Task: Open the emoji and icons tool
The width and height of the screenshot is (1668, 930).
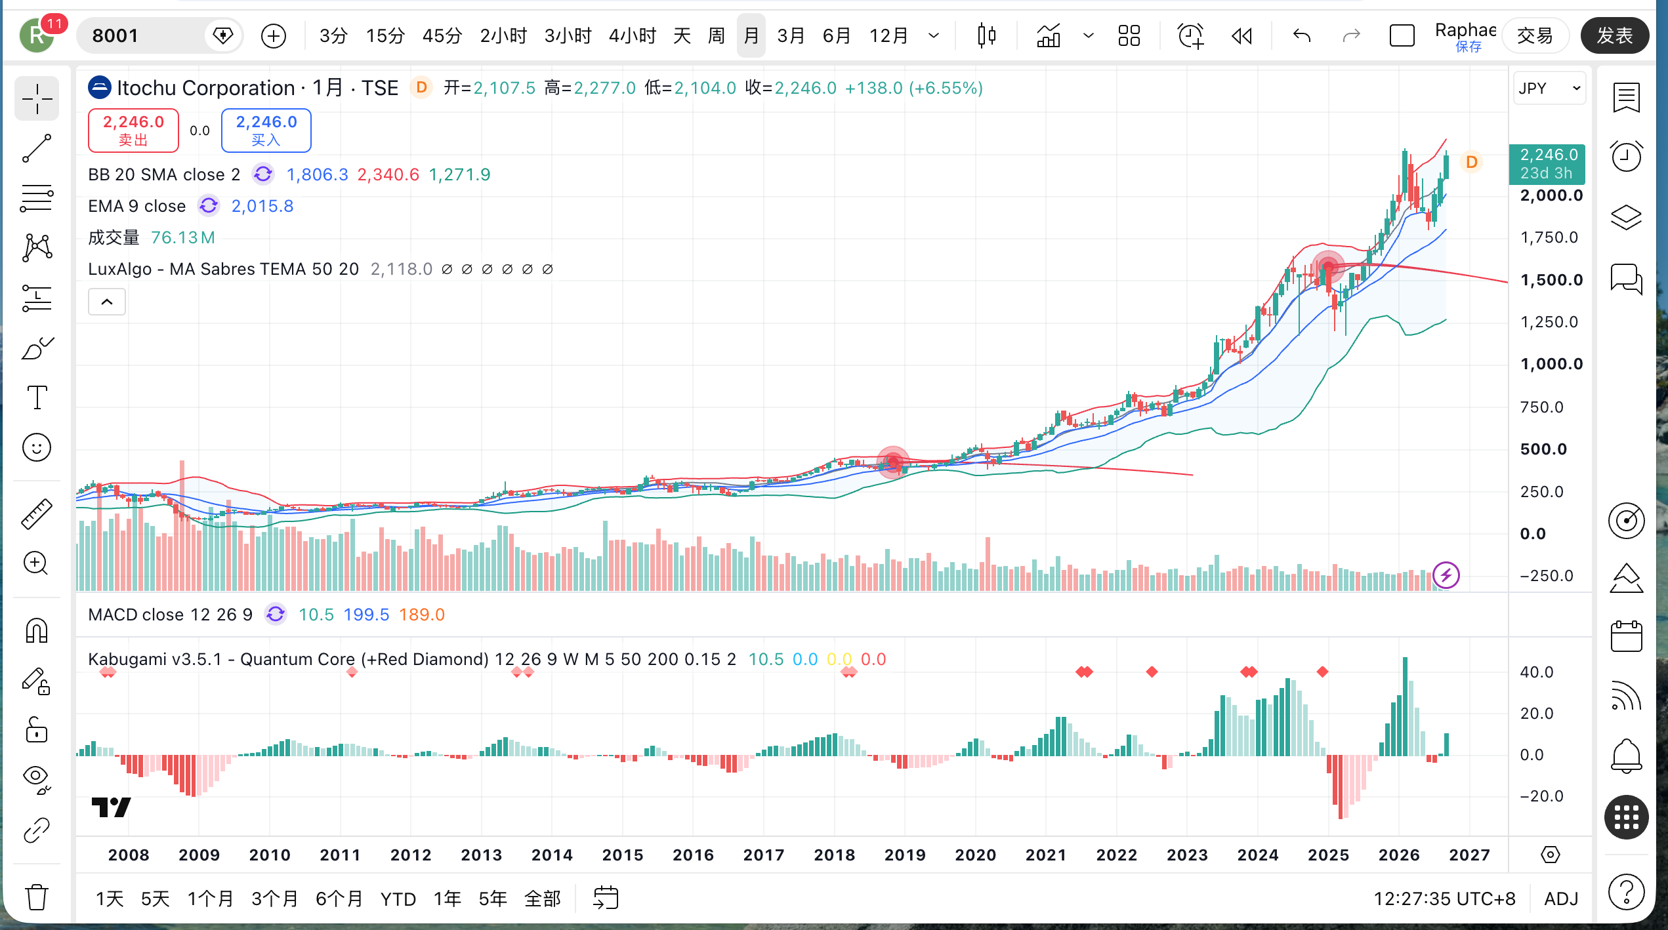Action: click(x=37, y=448)
